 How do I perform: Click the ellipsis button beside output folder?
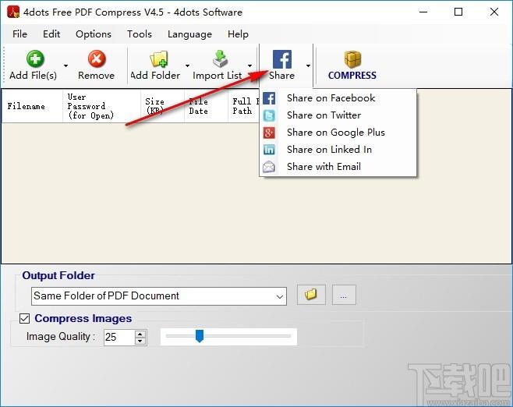point(344,296)
